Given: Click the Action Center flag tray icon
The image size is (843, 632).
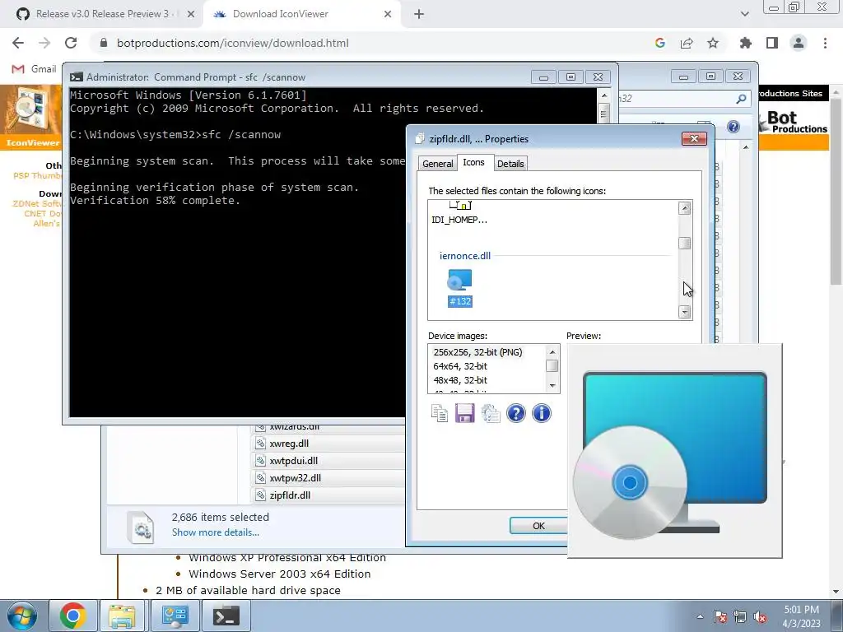Looking at the screenshot, I should (720, 616).
